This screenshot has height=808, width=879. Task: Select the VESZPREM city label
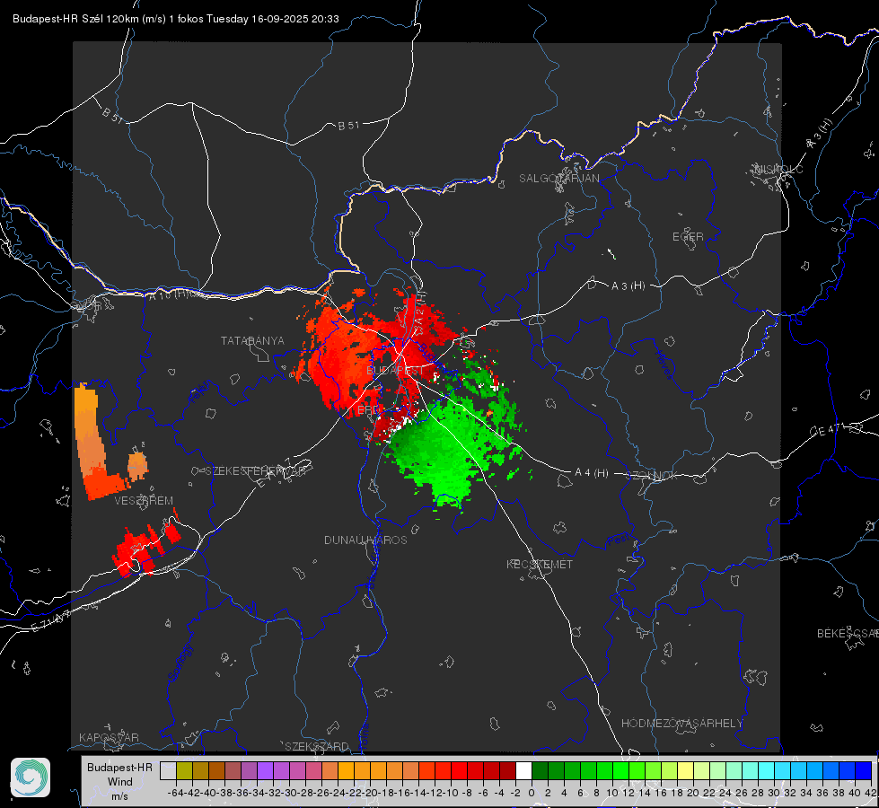tap(144, 501)
